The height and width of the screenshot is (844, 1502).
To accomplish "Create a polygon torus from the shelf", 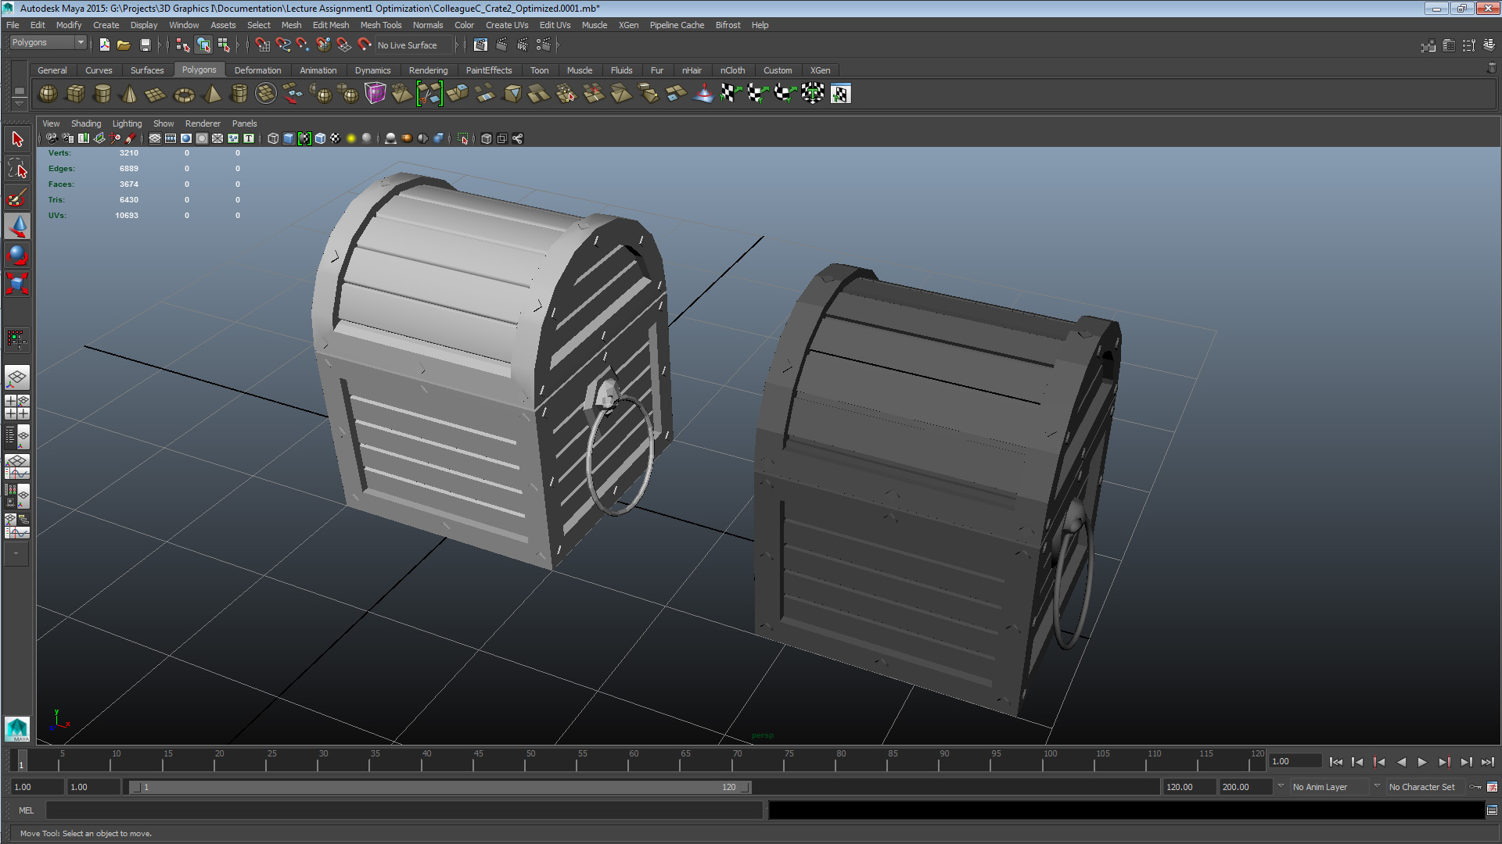I will pyautogui.click(x=184, y=95).
